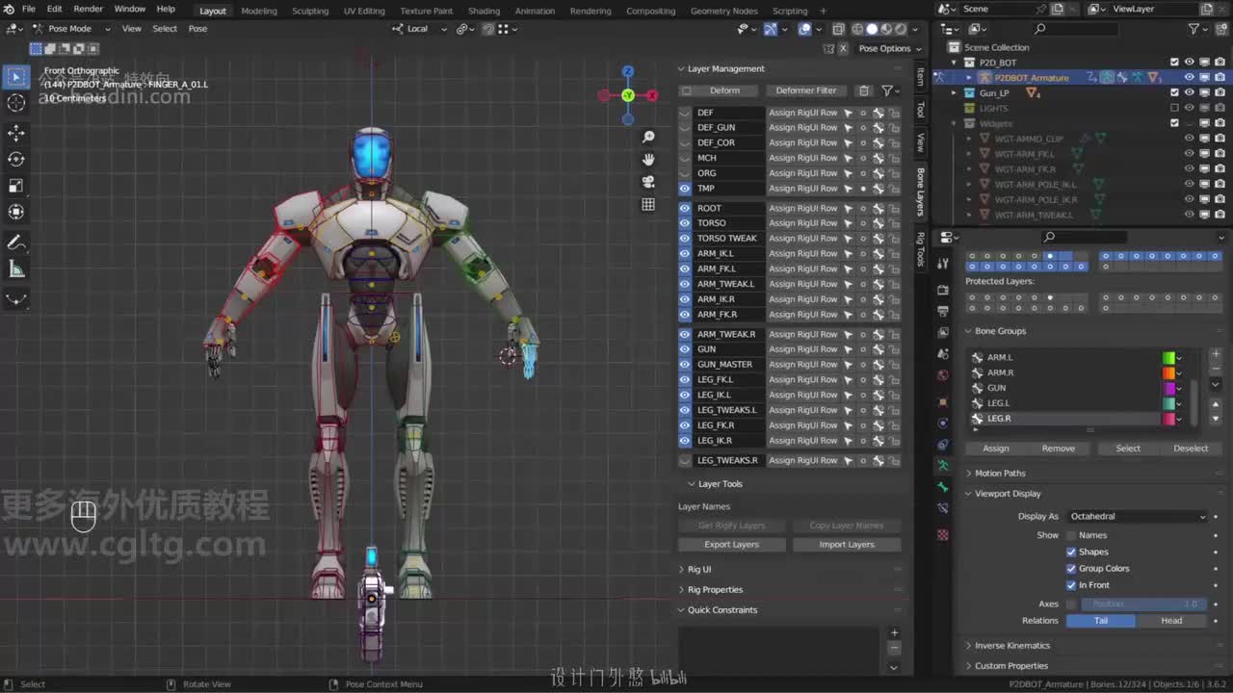Select the Rotate tool

click(x=16, y=159)
